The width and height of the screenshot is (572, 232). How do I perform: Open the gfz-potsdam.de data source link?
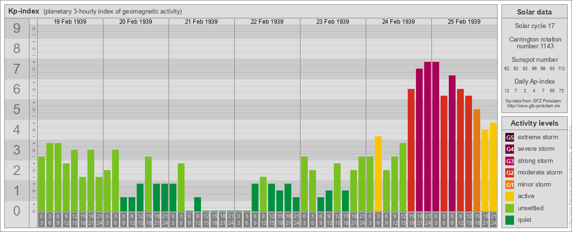(533, 106)
